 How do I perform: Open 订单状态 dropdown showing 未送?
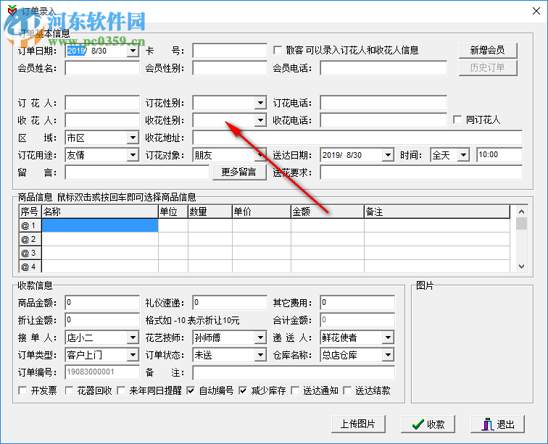[260, 355]
